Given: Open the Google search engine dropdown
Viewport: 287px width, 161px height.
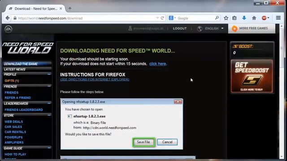Looking at the screenshot, I should tap(175, 18).
